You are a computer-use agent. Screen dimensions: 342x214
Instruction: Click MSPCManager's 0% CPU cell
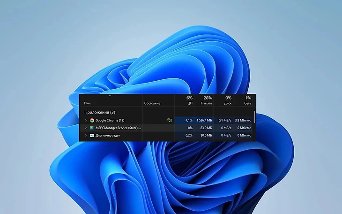point(184,128)
